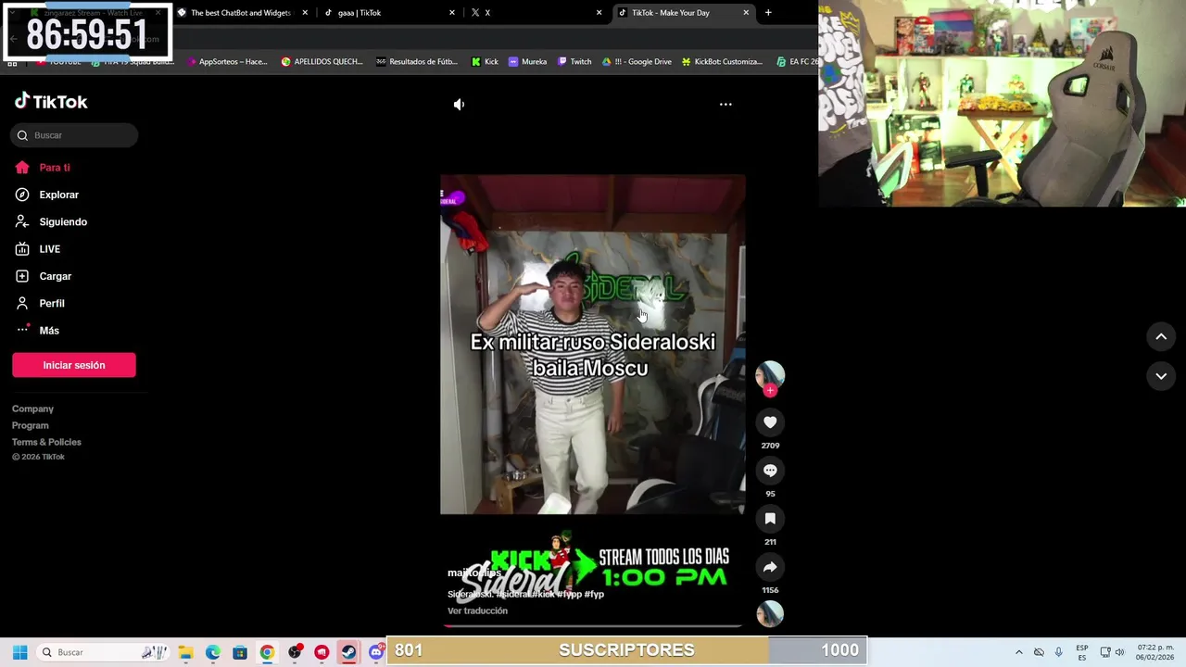Switch the ESP ES keyboard language

click(1082, 652)
